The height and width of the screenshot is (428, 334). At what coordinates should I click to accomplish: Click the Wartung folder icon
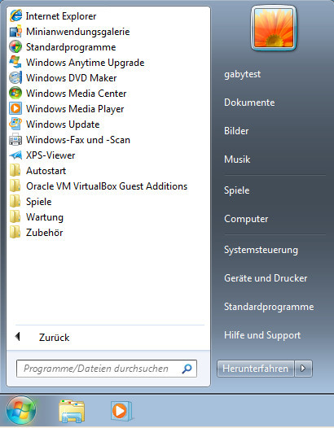pos(15,217)
